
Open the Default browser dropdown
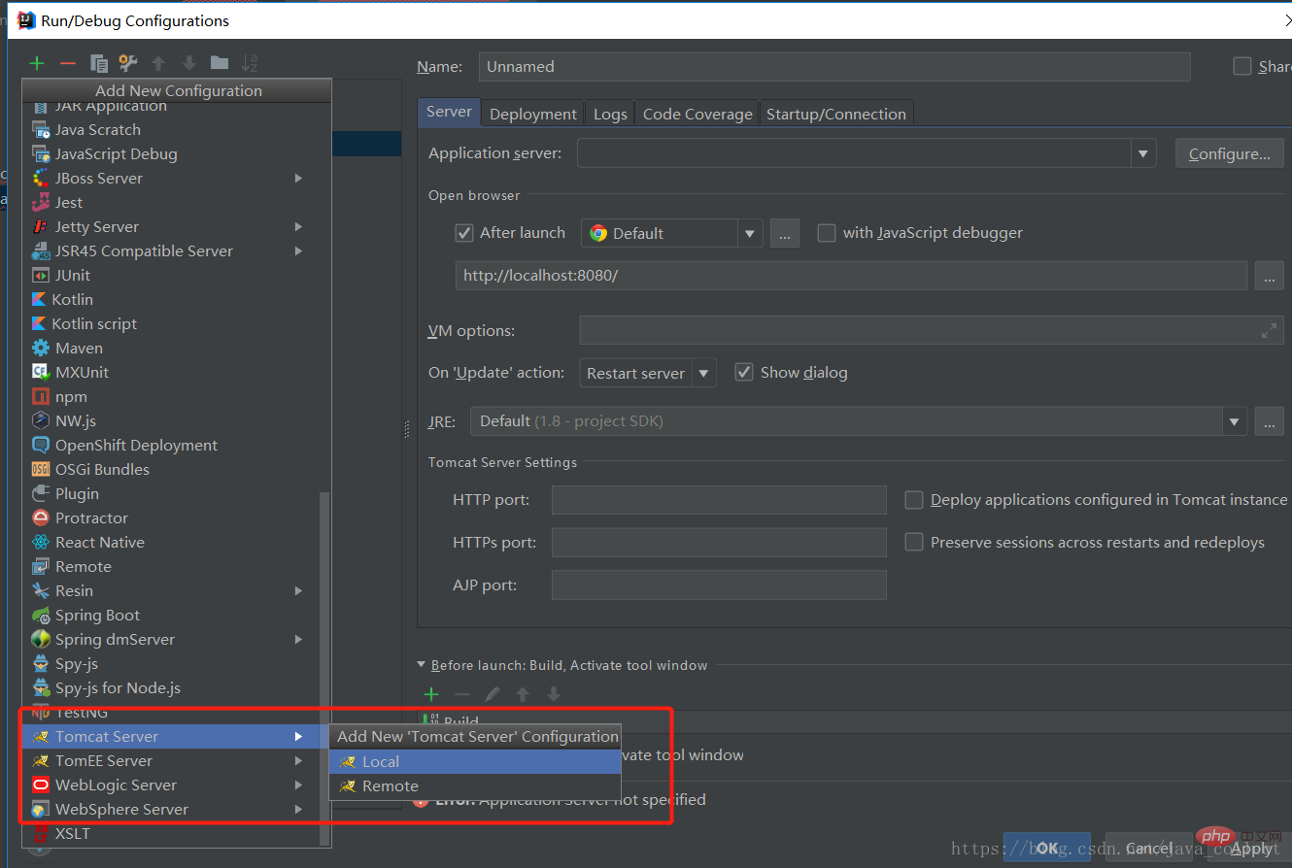(x=749, y=233)
